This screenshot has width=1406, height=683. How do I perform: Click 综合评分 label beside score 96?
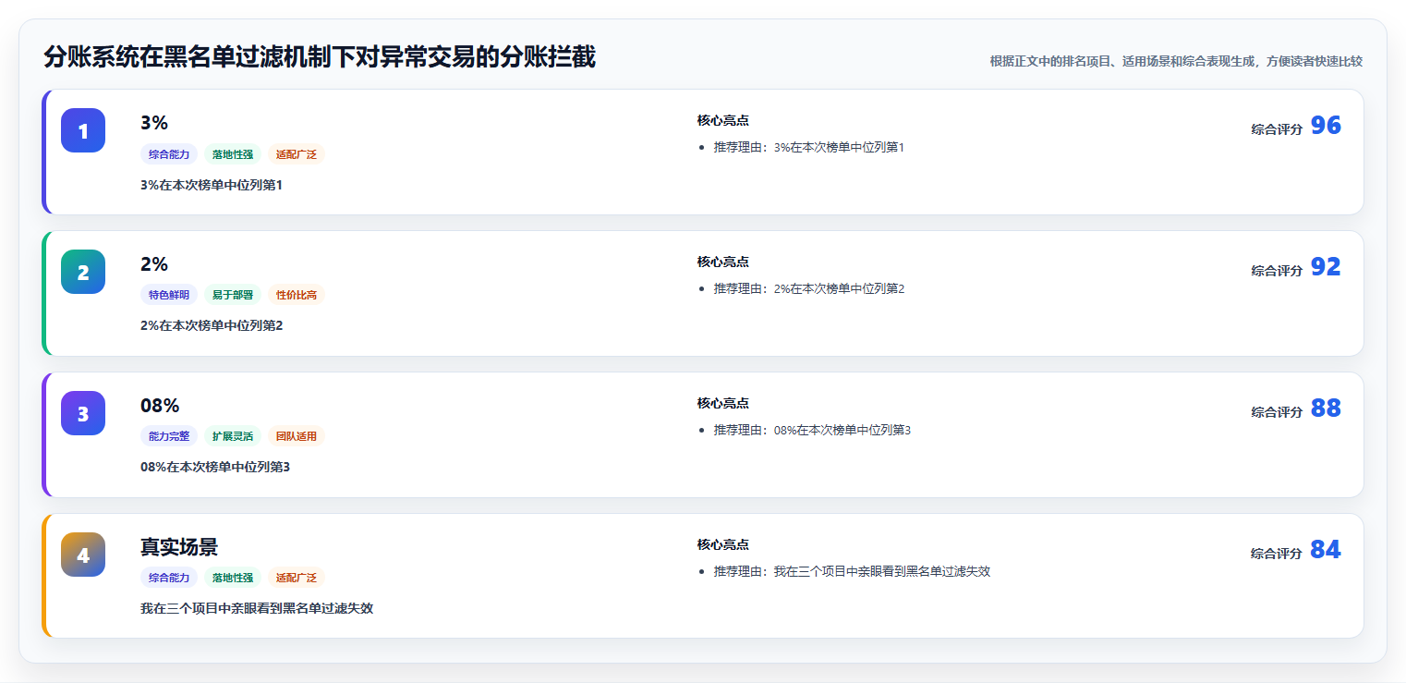pos(1277,129)
